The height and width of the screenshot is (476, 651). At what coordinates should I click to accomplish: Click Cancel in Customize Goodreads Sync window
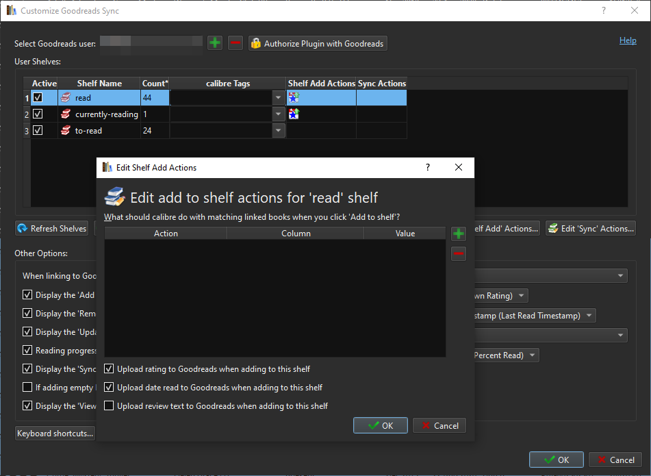[615, 460]
